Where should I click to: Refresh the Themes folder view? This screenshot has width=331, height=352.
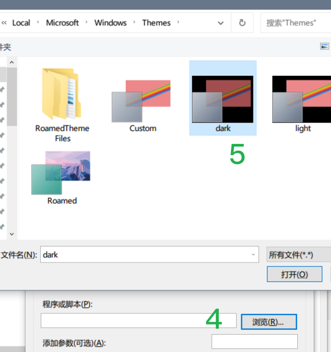(x=242, y=23)
